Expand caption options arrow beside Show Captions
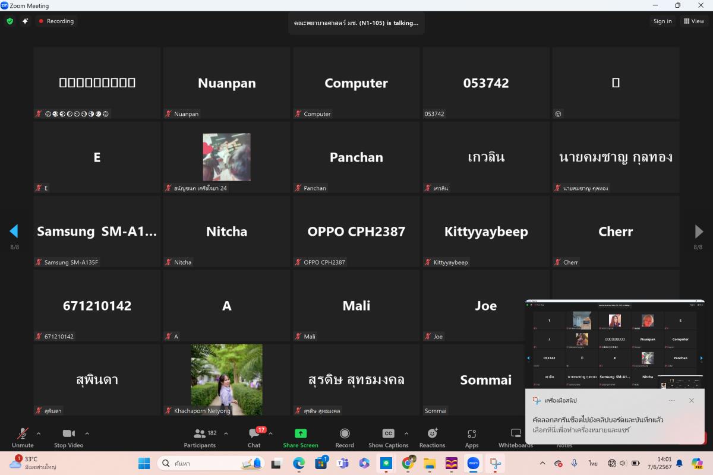 coord(406,433)
